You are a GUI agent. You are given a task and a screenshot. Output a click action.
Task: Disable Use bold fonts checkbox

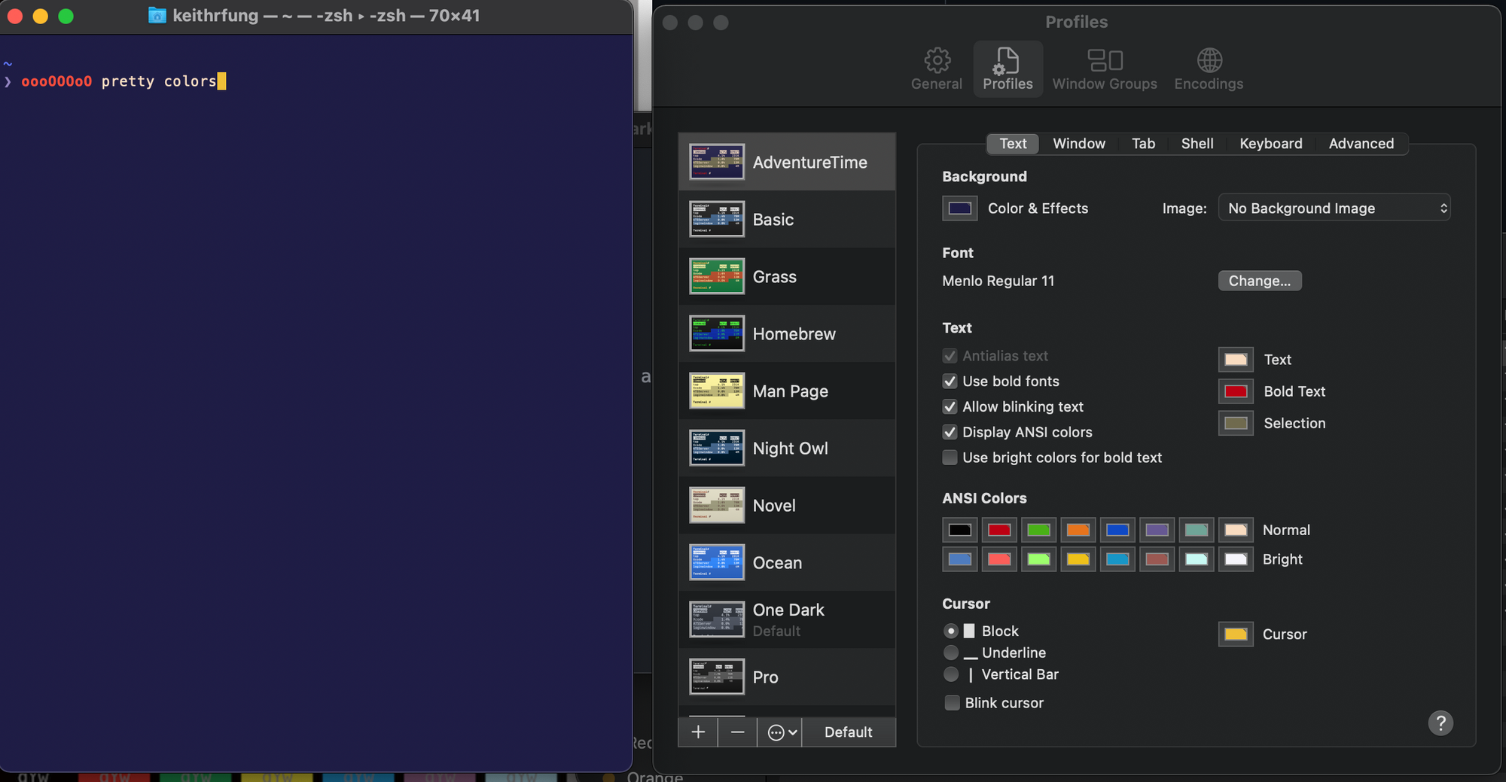coord(950,382)
